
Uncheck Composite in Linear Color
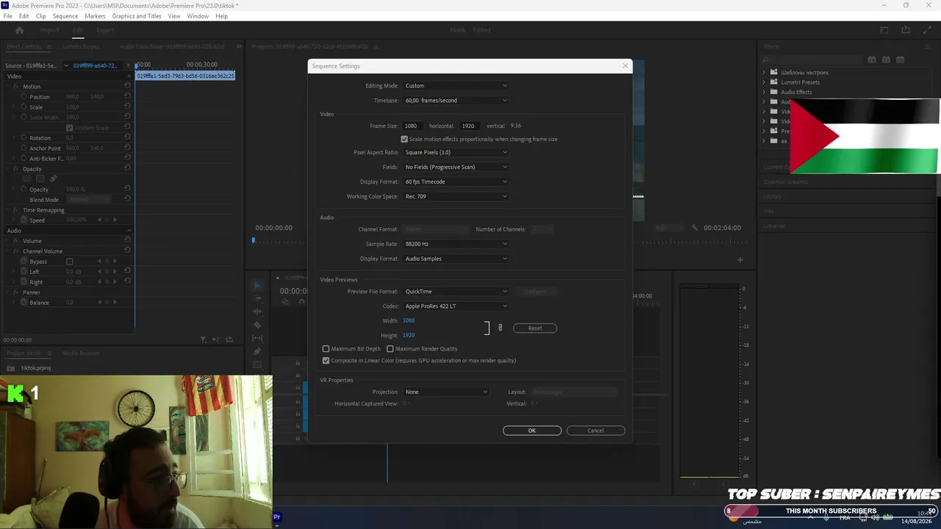pos(326,361)
